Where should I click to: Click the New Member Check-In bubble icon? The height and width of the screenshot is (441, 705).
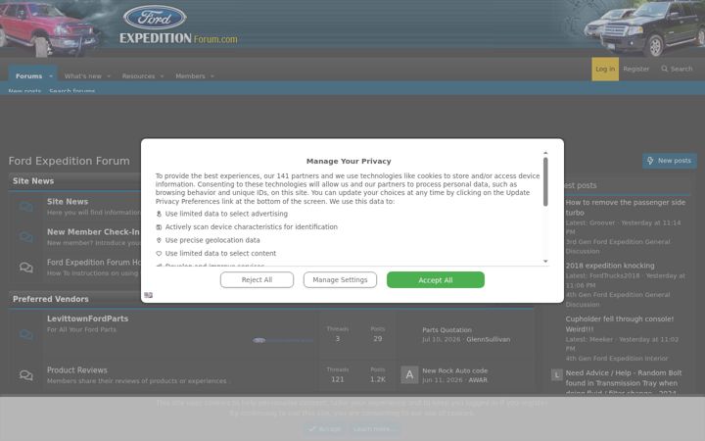click(26, 237)
